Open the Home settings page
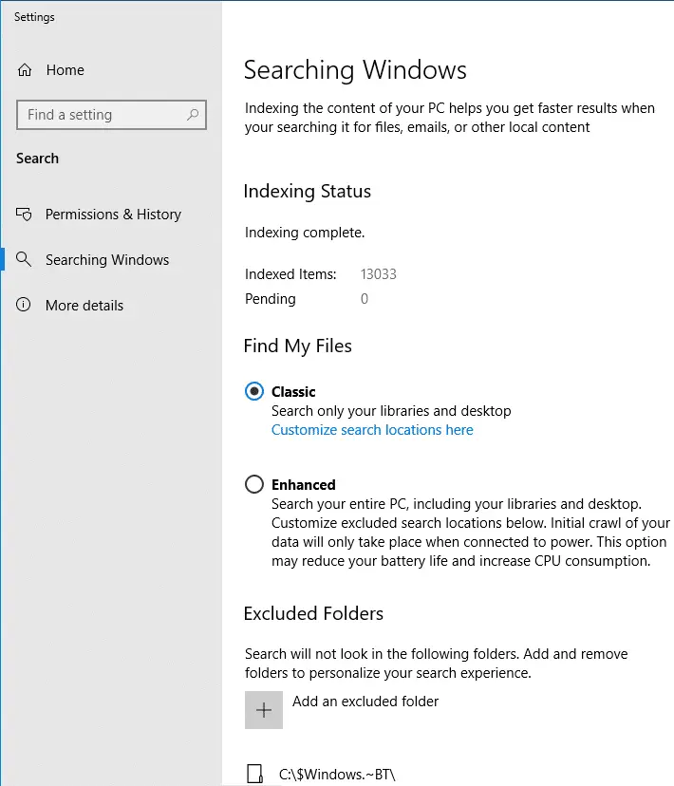 (x=66, y=70)
